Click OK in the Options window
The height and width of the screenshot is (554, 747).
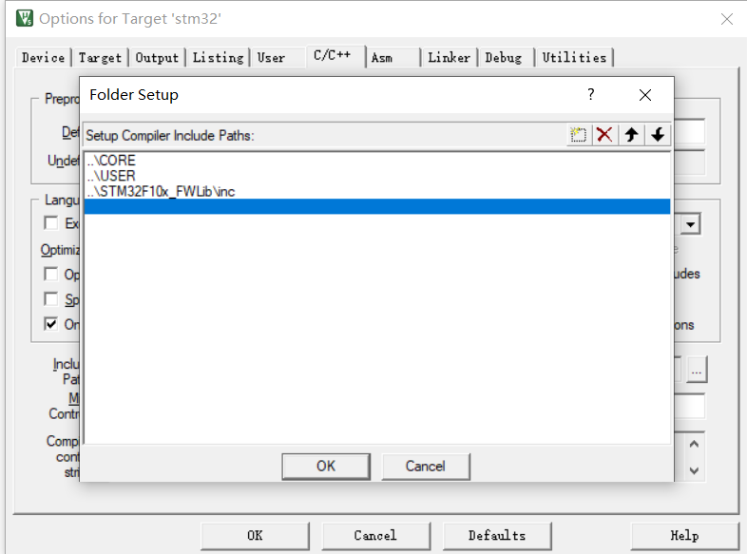[x=255, y=536]
